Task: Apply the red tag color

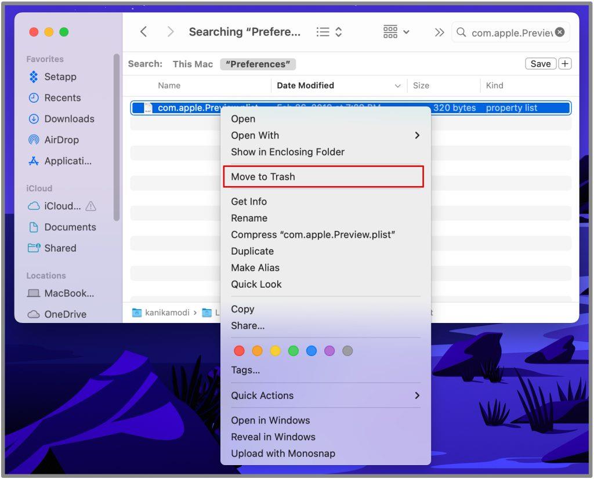Action: pyautogui.click(x=240, y=351)
